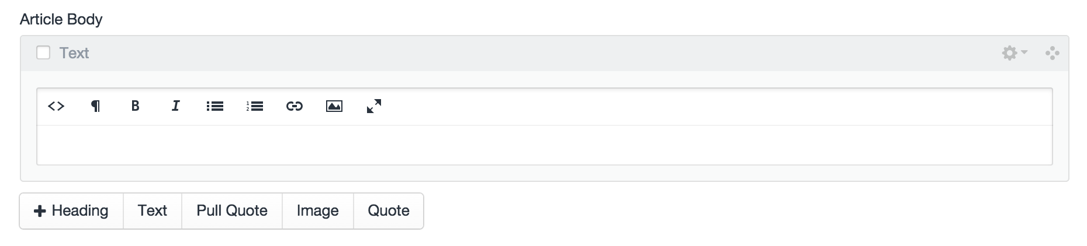This screenshot has width=1087, height=246.
Task: Click the insert image toolbar icon
Action: pos(334,106)
